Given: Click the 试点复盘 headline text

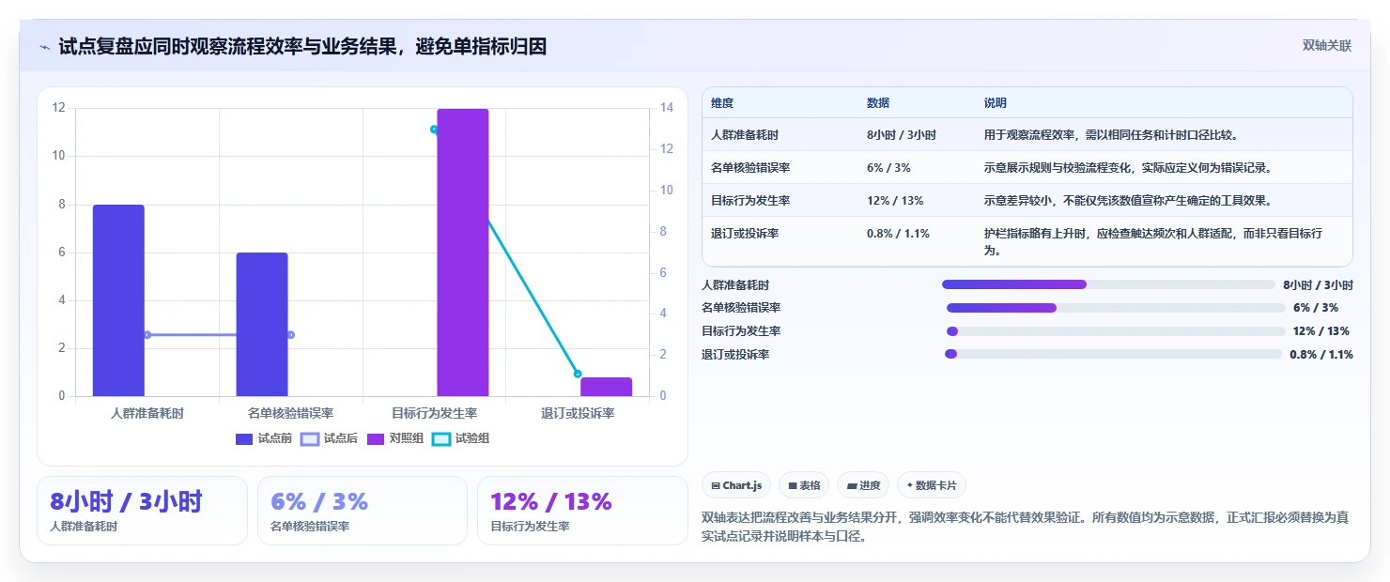Looking at the screenshot, I should [x=302, y=47].
